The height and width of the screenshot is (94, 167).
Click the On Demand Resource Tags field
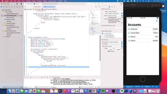click(112, 28)
